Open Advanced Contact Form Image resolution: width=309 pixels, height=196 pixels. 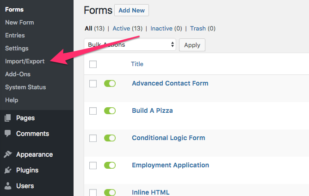170,83
